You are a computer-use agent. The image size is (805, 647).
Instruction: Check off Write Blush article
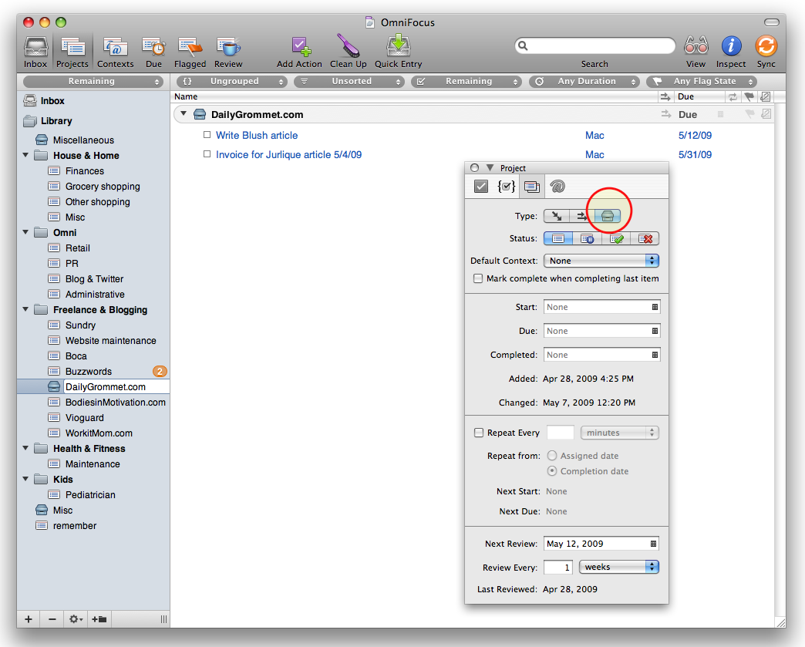[x=207, y=135]
